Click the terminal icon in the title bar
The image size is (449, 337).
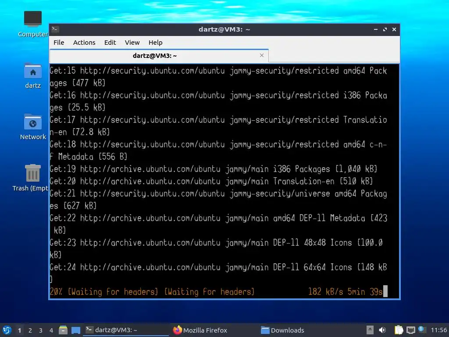55,29
